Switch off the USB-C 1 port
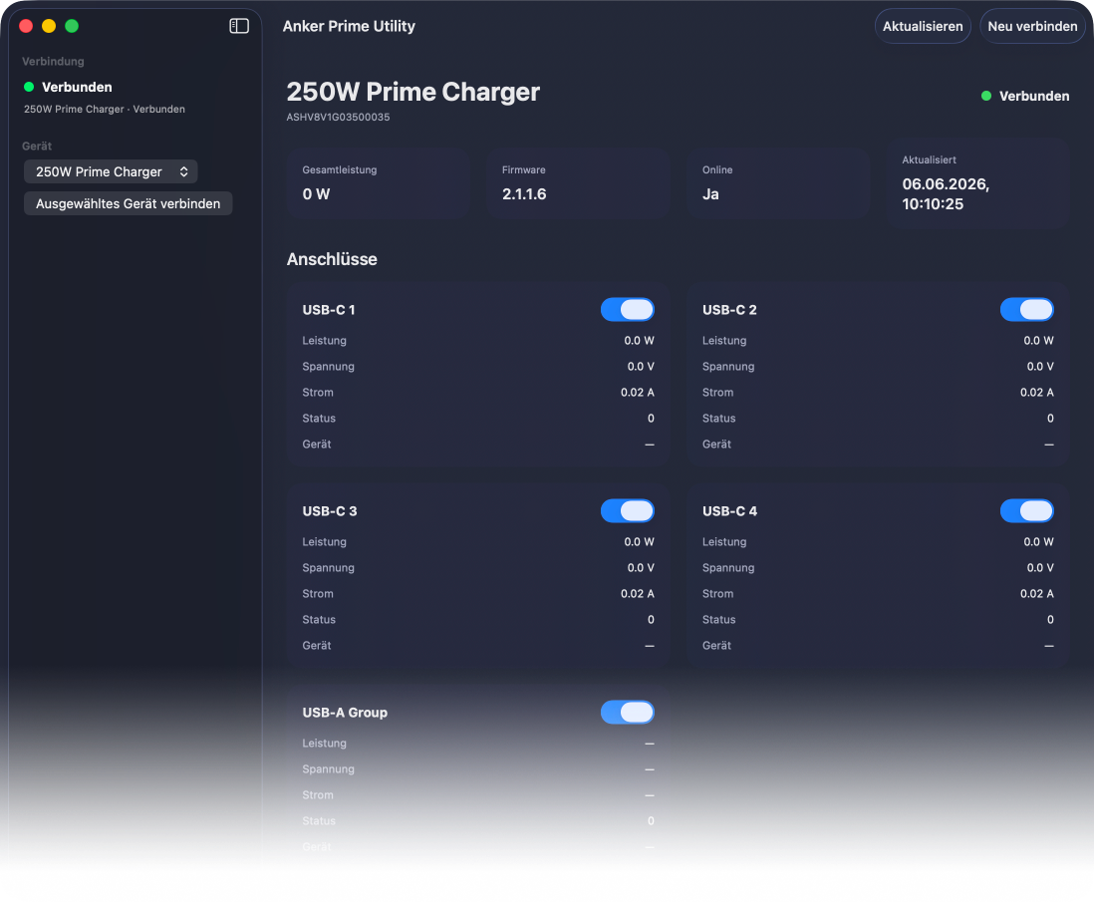The height and width of the screenshot is (902, 1094). 628,309
